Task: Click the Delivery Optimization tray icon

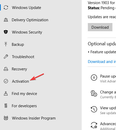Action: 6,20
